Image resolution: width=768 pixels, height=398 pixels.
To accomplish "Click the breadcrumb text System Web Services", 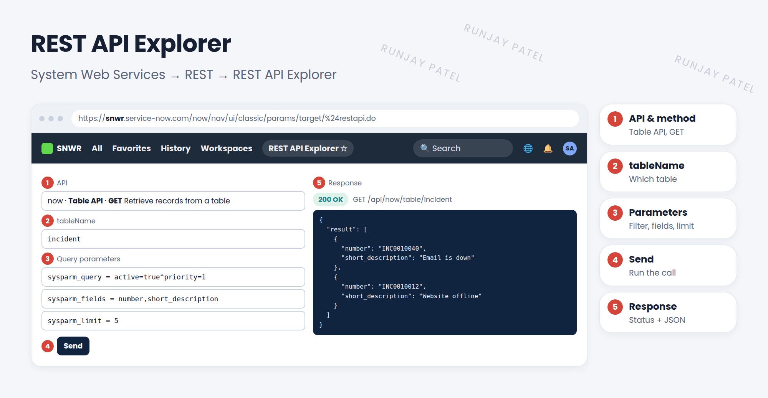I will (98, 74).
